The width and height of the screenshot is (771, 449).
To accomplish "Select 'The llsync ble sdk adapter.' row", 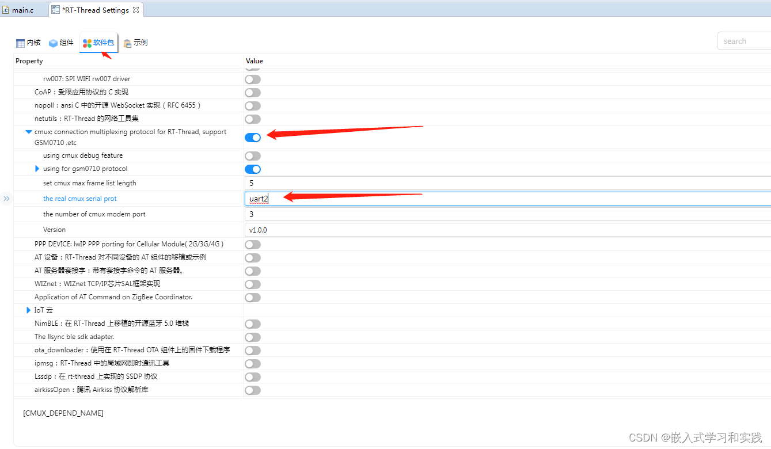I will pyautogui.click(x=74, y=337).
